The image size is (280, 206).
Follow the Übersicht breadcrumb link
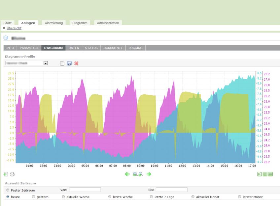14,28
